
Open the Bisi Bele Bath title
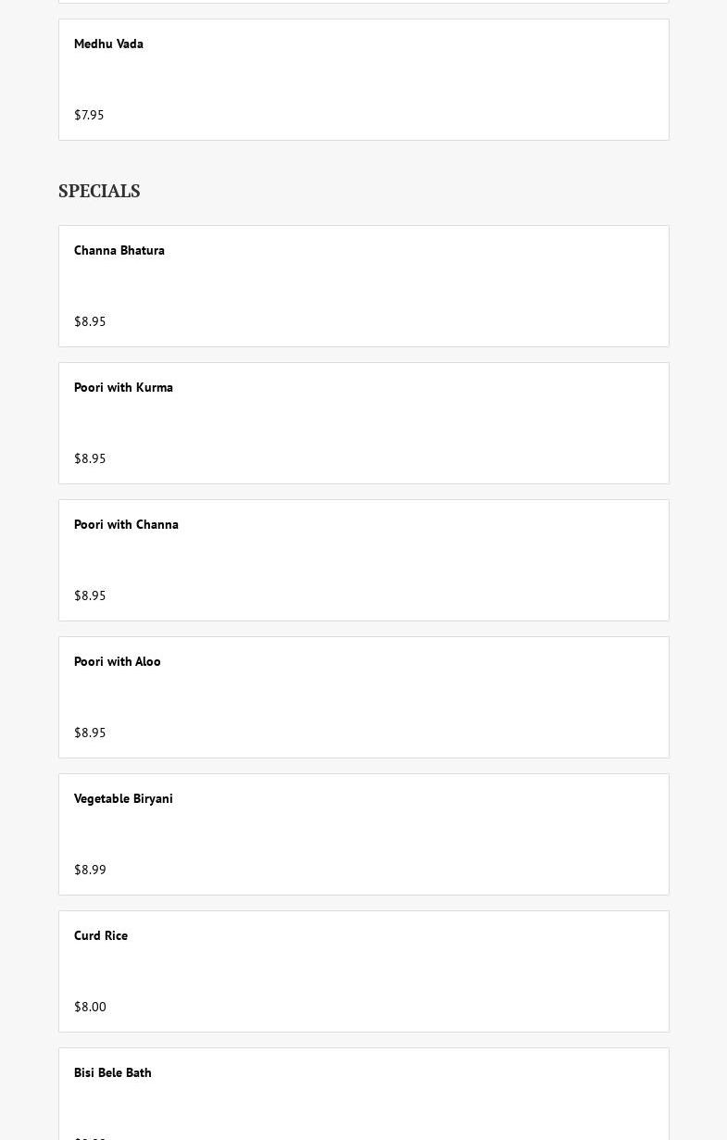(x=113, y=1072)
